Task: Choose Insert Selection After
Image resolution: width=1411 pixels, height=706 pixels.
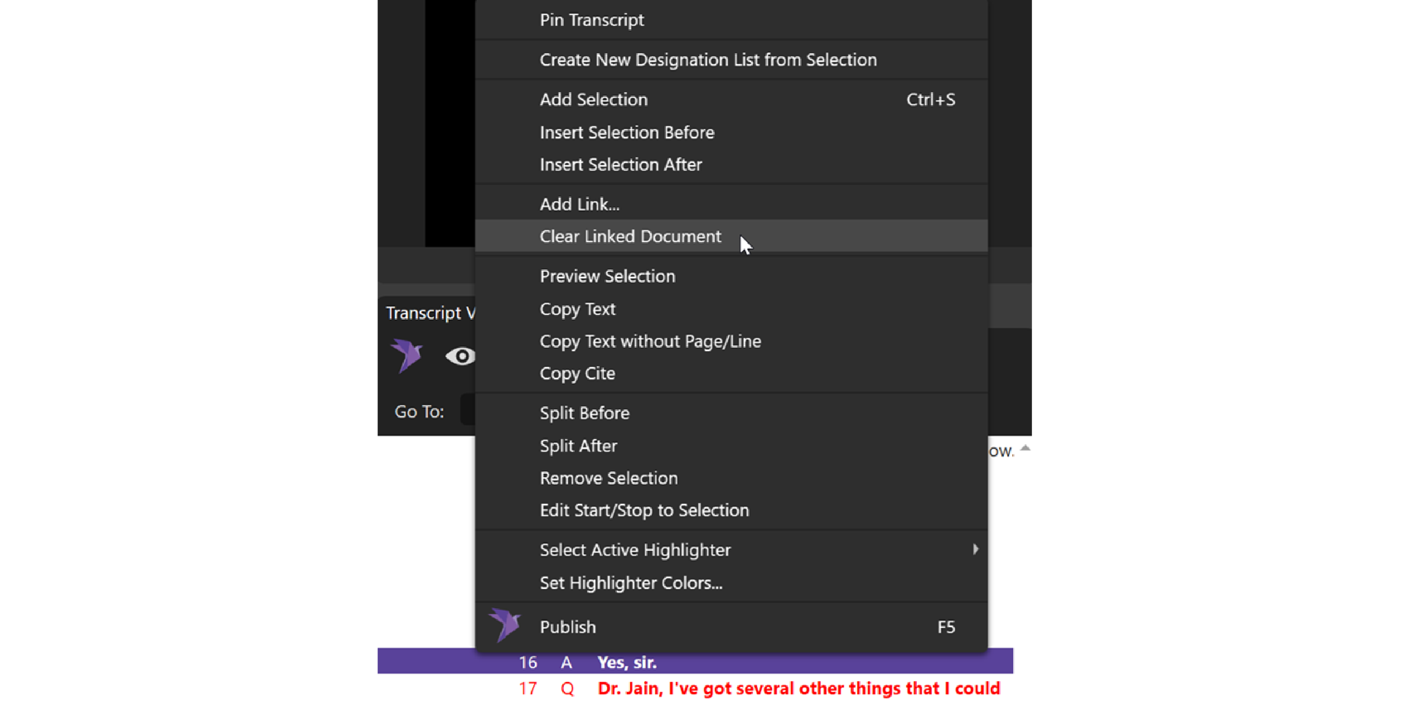Action: [621, 165]
